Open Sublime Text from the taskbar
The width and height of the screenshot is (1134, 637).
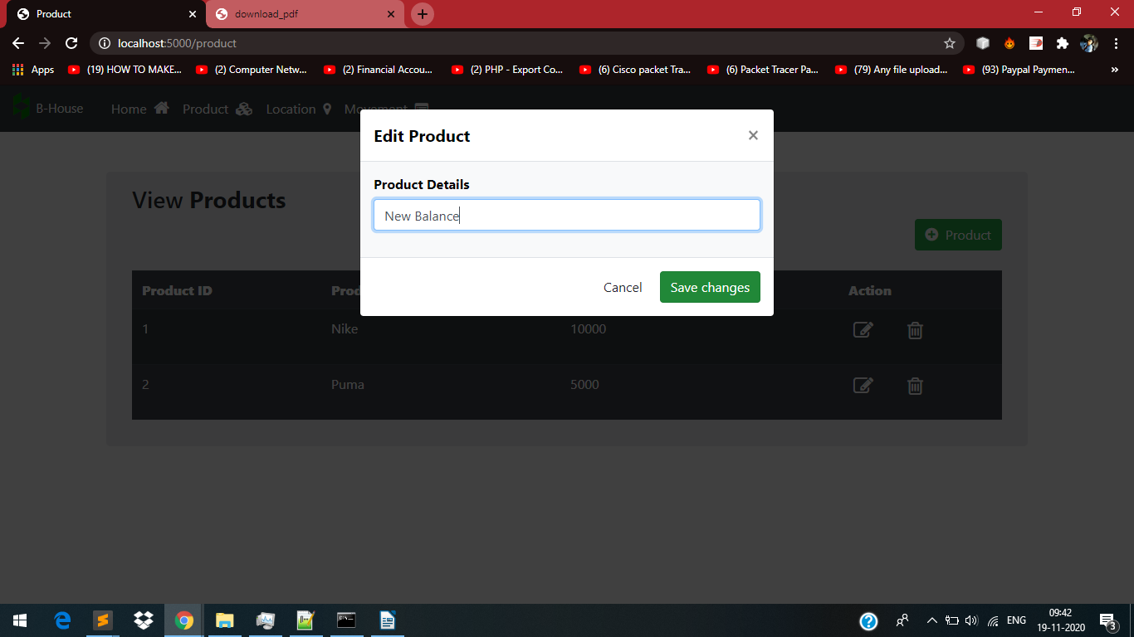click(x=103, y=620)
